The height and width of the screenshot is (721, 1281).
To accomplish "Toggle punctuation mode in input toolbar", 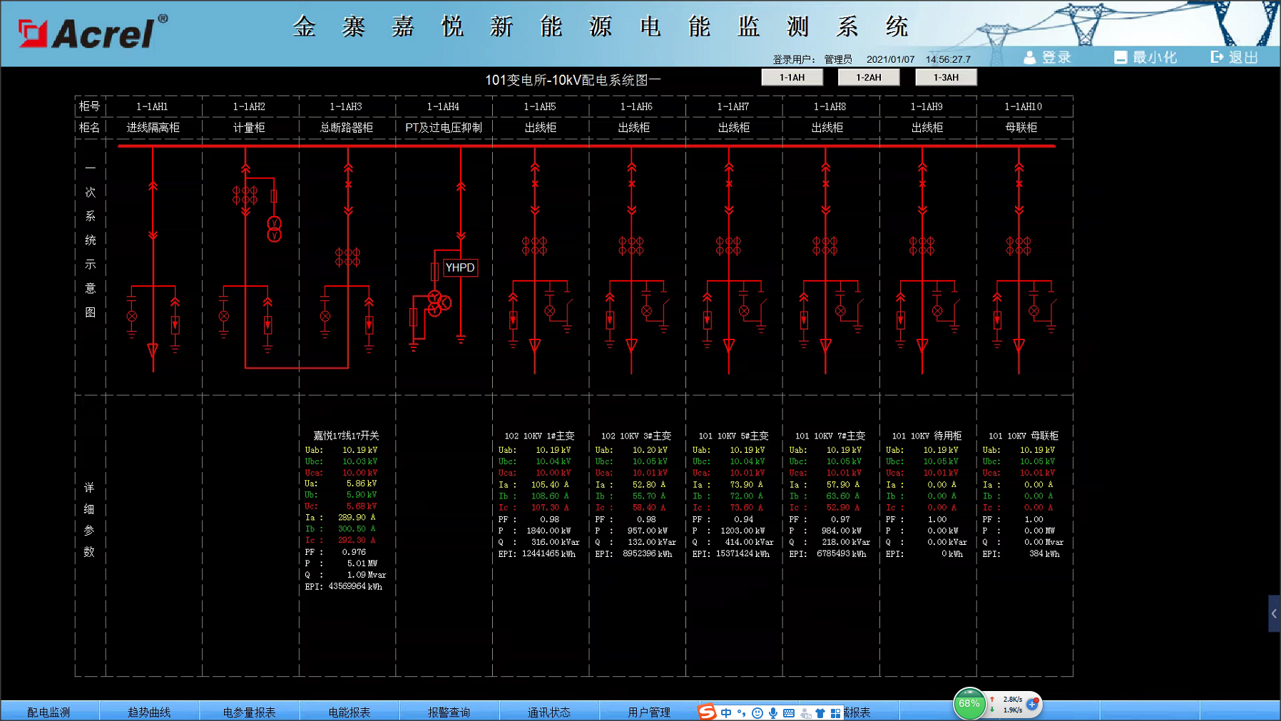I will coord(742,712).
